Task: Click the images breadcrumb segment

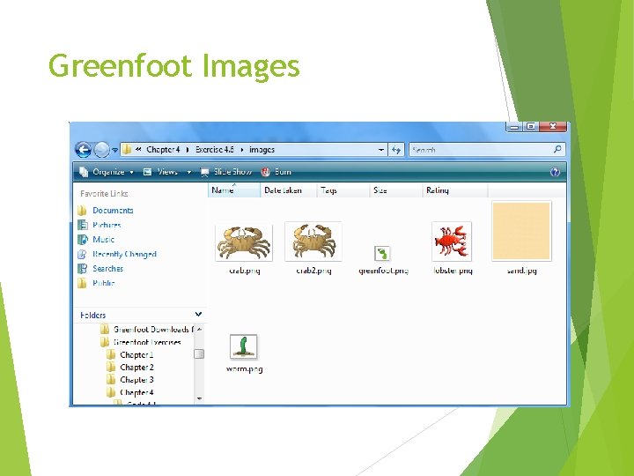Action: click(x=262, y=149)
